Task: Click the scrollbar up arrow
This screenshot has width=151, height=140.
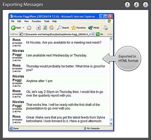Action: pos(111,38)
